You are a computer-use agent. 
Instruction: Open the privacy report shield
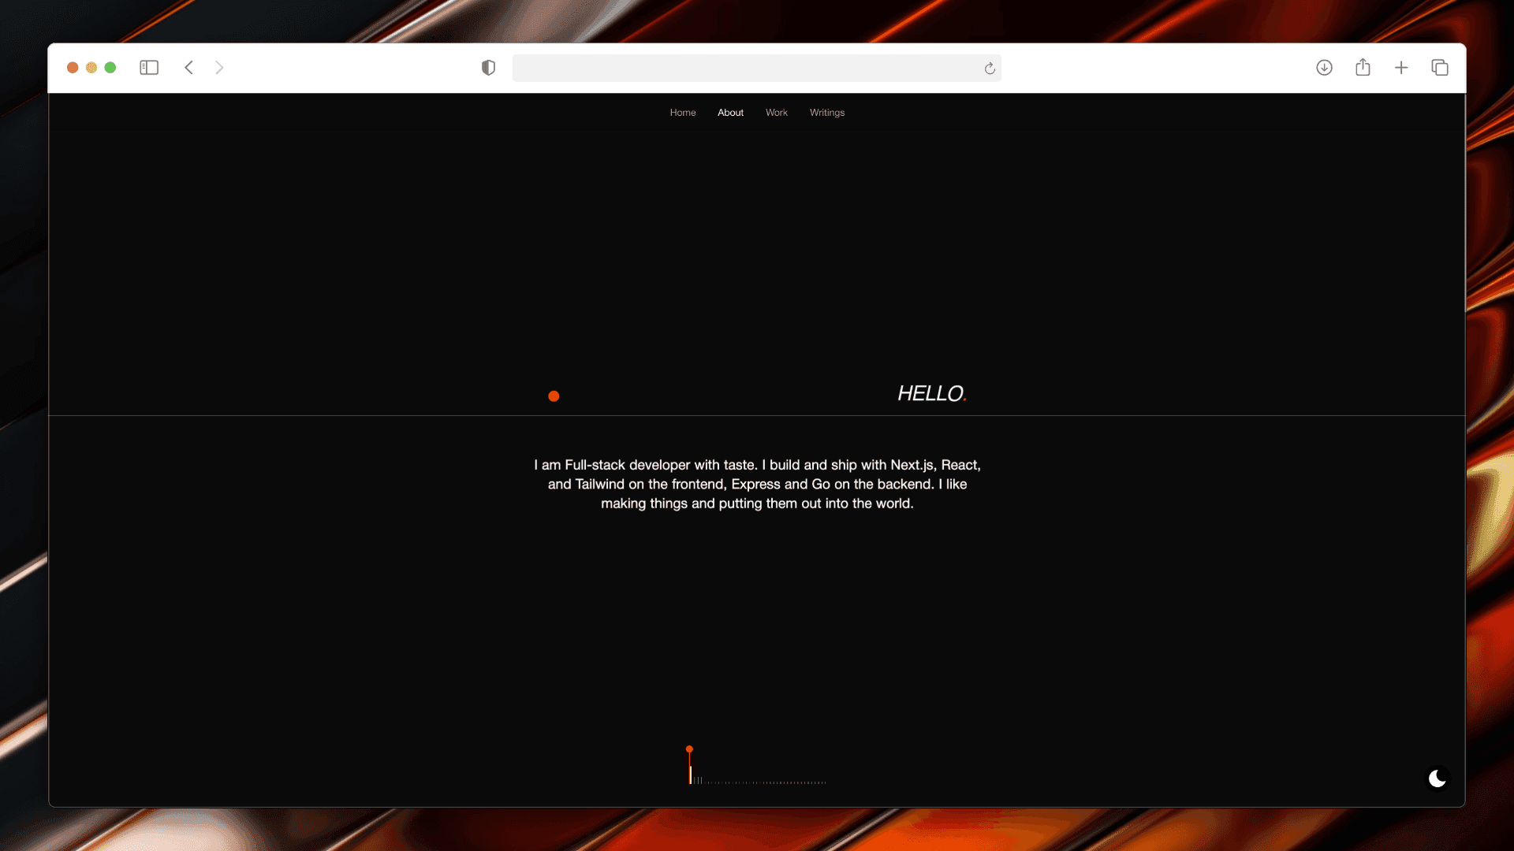point(488,68)
